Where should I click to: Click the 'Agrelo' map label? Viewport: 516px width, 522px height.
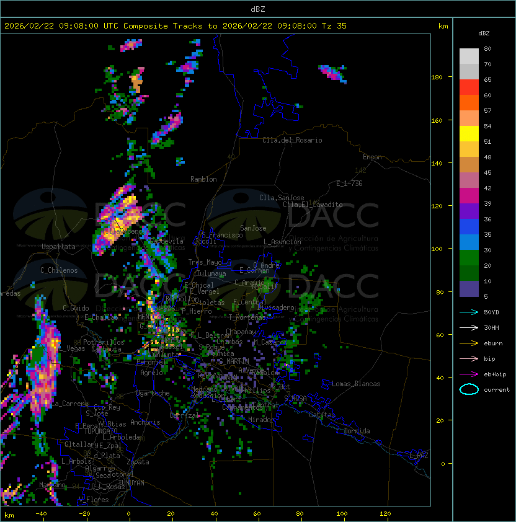pyautogui.click(x=151, y=373)
